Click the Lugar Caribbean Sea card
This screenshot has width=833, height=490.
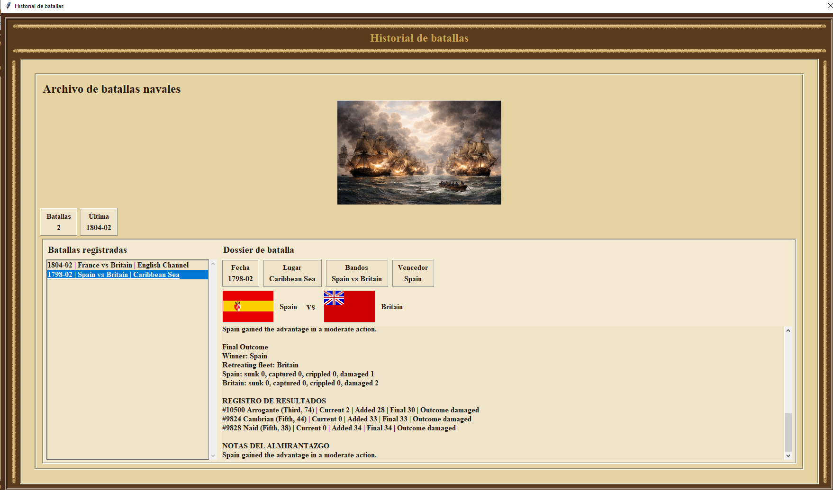[292, 273]
